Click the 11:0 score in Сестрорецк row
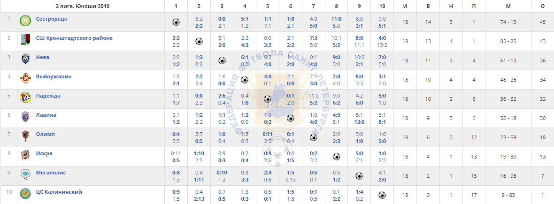The width and height of the screenshot is (554, 204). click(336, 19)
